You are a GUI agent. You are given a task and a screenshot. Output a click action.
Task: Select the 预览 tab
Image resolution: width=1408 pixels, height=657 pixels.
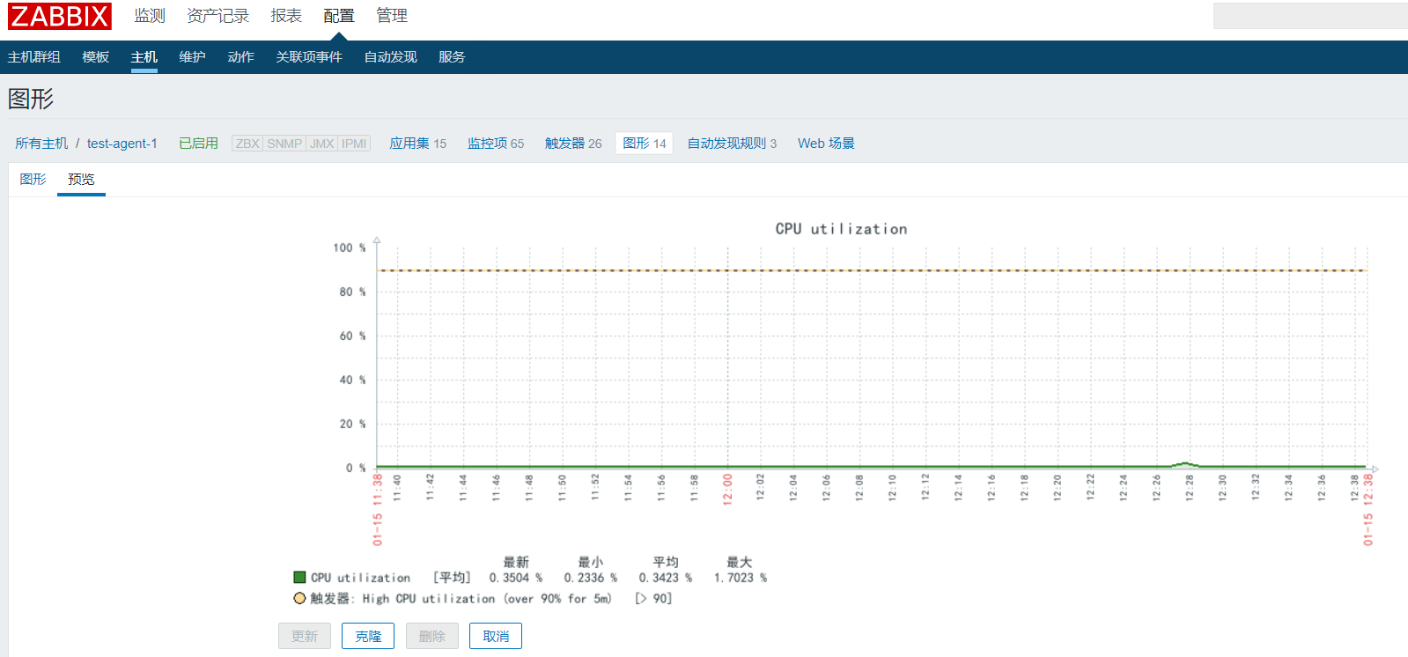(81, 179)
